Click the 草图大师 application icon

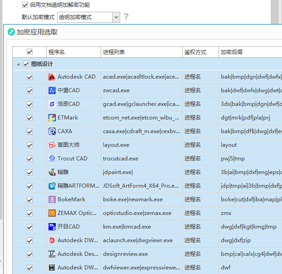coord(52,145)
